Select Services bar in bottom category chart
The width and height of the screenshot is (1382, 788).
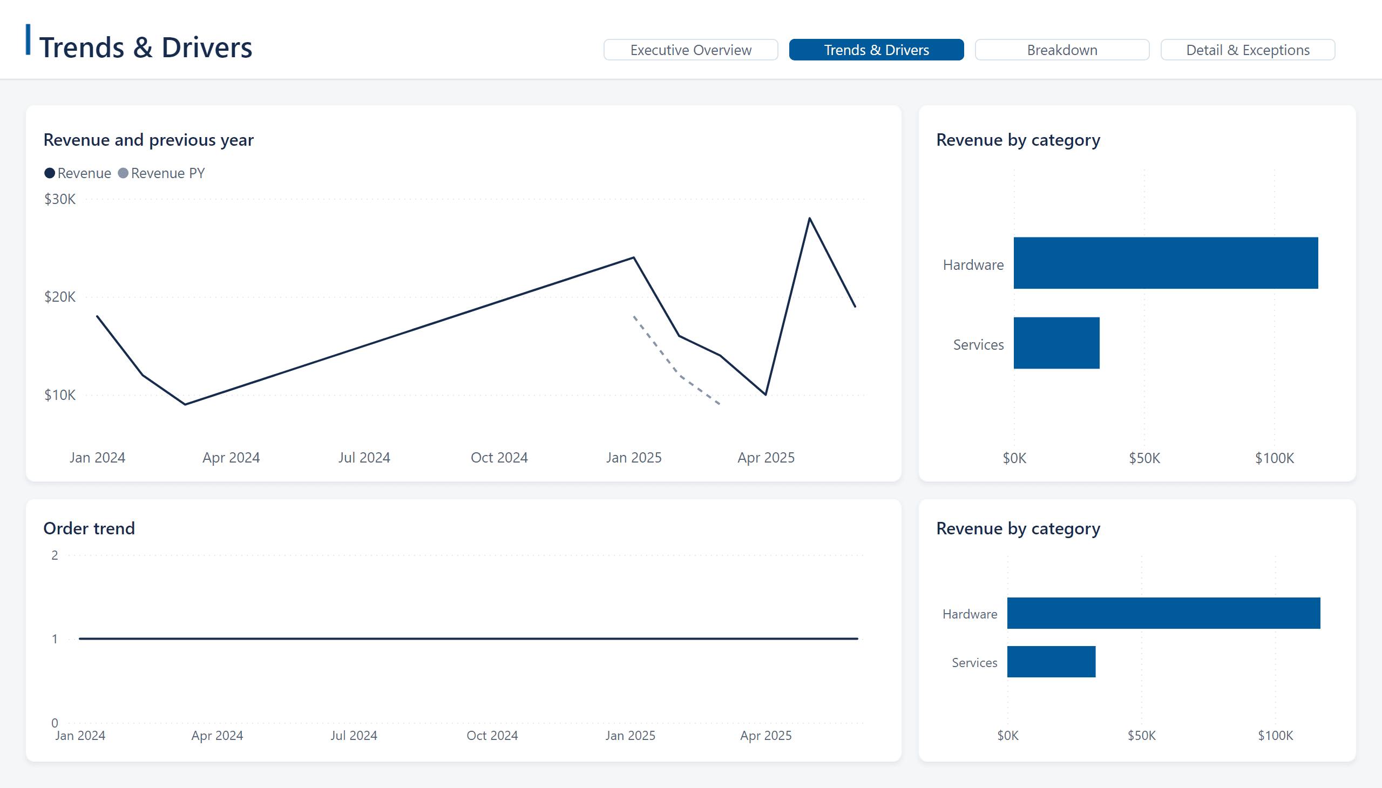pyautogui.click(x=1051, y=661)
